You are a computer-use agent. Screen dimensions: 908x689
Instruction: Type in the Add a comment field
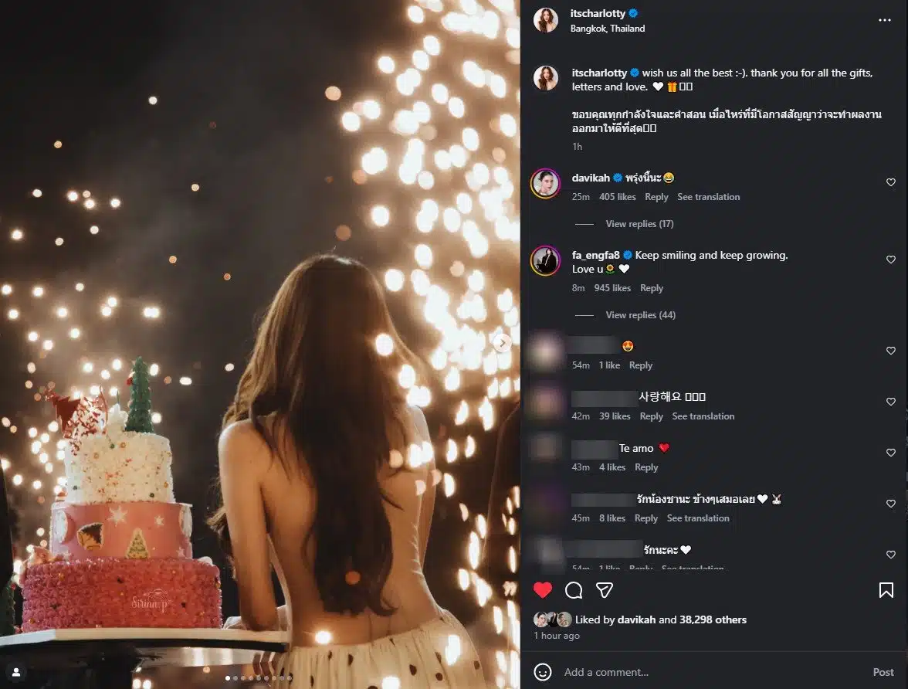pyautogui.click(x=695, y=672)
